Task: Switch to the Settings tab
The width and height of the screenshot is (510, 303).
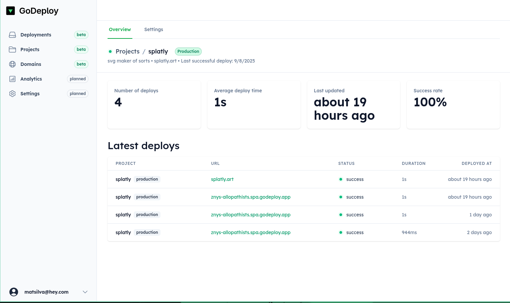Action: (153, 29)
